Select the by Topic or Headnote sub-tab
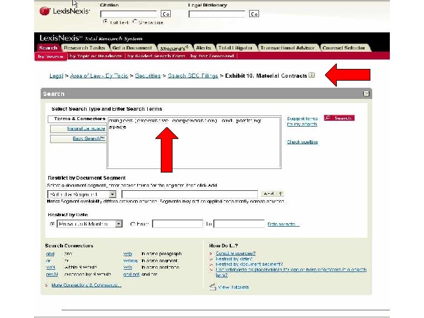The width and height of the screenshot is (424, 318). pyautogui.click(x=96, y=56)
